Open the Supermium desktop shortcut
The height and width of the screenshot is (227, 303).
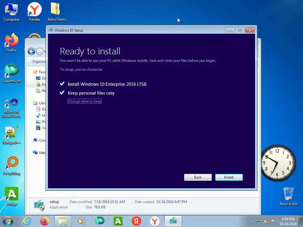pyautogui.click(x=12, y=73)
